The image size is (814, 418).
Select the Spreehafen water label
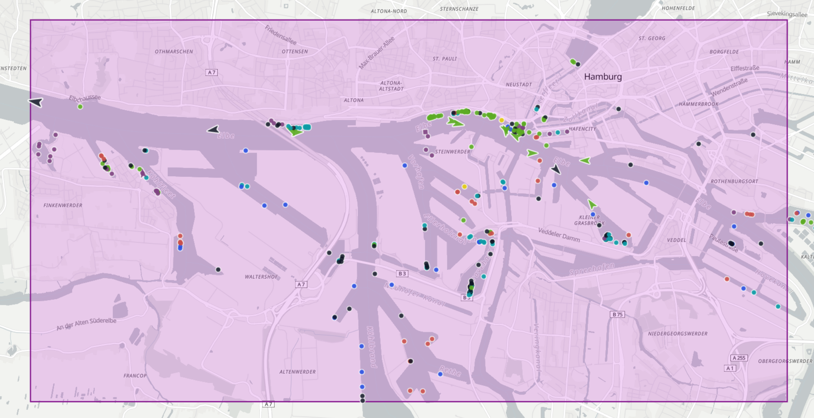592,269
